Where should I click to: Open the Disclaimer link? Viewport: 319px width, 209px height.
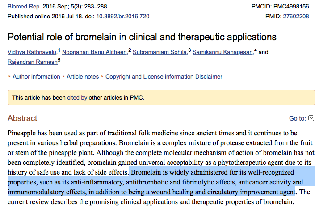click(209, 76)
